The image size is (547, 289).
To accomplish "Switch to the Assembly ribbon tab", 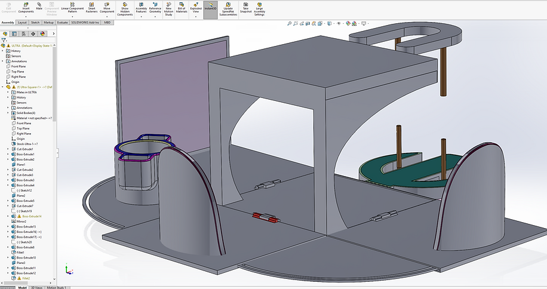I will 8,23.
